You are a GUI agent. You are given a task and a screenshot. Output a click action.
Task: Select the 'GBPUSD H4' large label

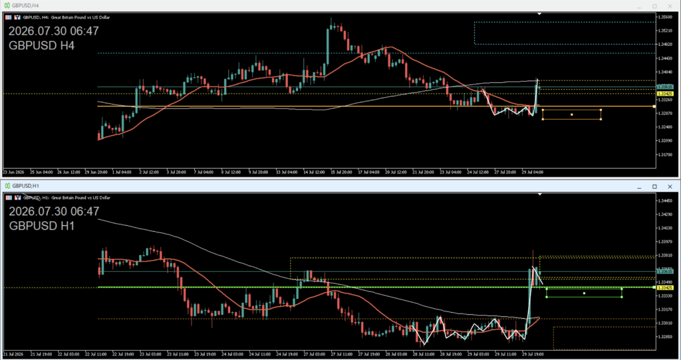pyautogui.click(x=41, y=46)
